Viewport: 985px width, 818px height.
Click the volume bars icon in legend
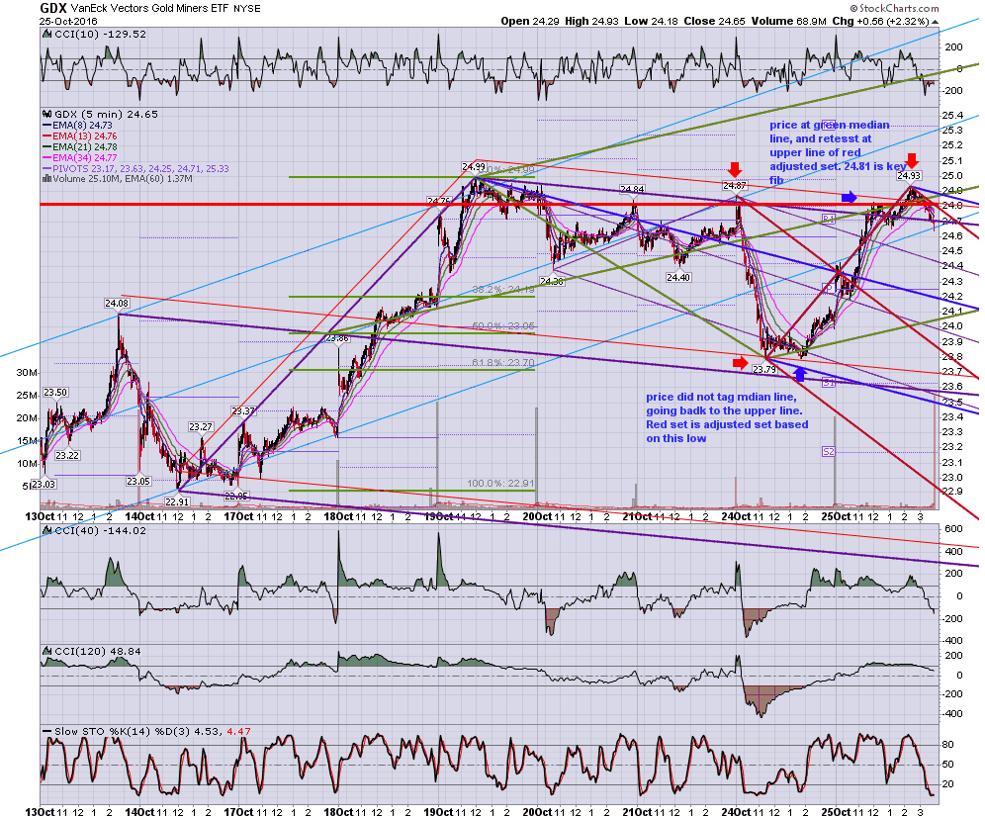pos(46,178)
